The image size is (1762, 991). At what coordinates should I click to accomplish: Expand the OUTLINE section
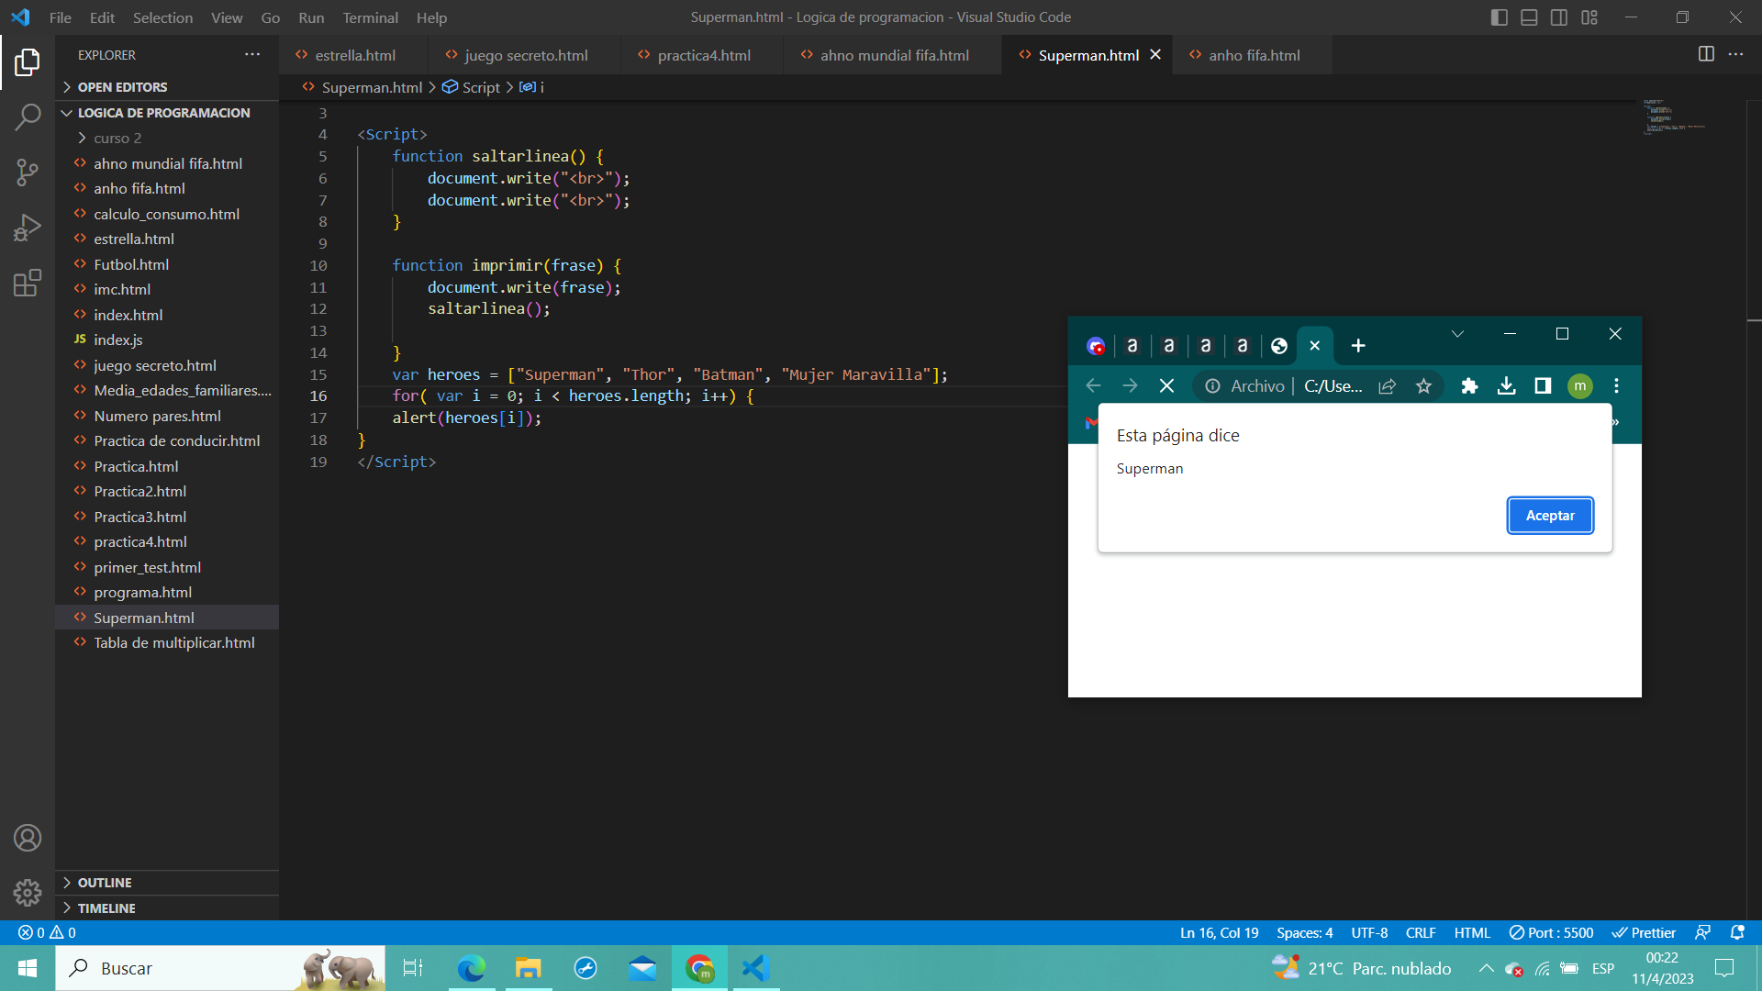(x=105, y=883)
